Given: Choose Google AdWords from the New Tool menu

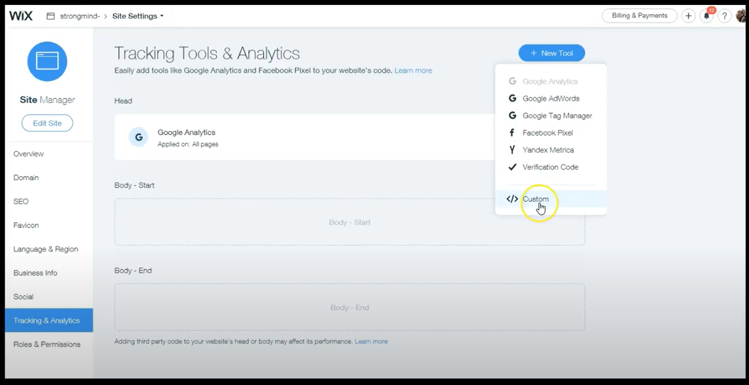Looking at the screenshot, I should [551, 99].
